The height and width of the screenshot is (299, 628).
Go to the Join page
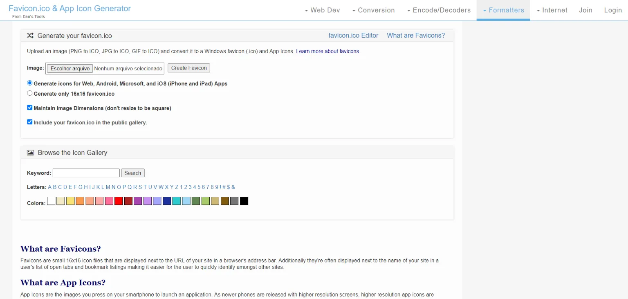[585, 10]
